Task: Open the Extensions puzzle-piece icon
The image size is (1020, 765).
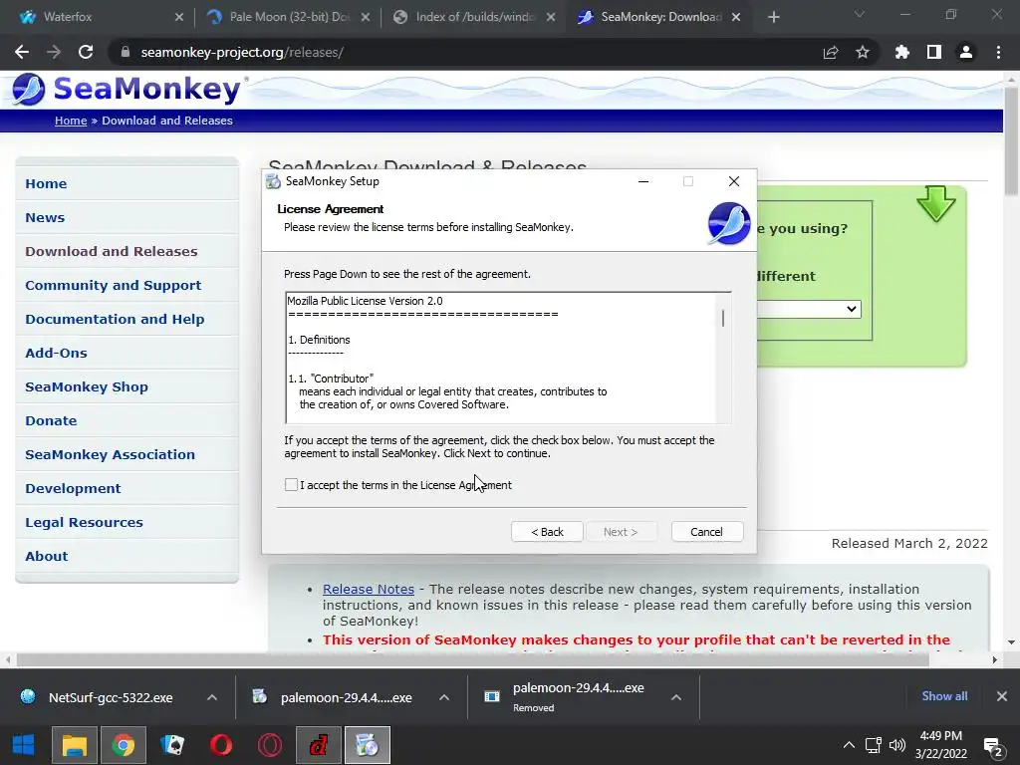Action: 901,52
